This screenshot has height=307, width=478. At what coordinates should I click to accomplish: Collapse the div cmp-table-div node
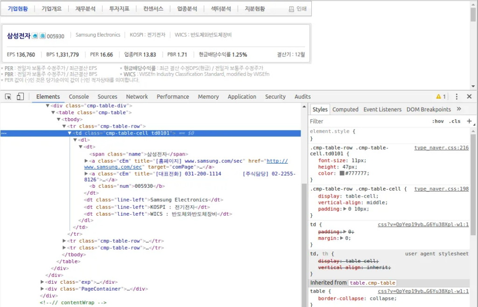click(48, 106)
